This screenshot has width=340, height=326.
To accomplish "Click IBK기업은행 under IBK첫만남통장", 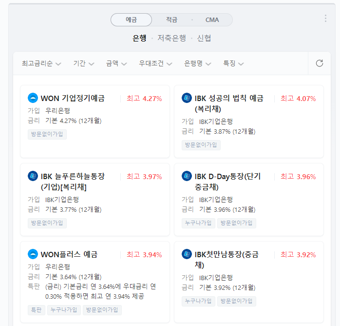I will point(216,278).
